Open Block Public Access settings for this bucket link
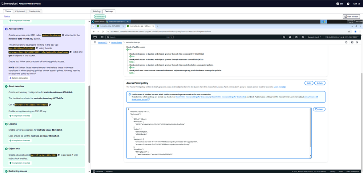The width and height of the screenshot is (363, 173). pyautogui.click(x=229, y=97)
